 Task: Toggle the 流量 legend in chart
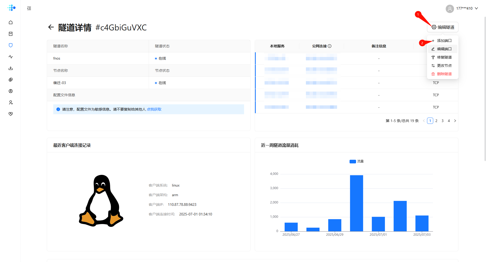[x=356, y=161]
